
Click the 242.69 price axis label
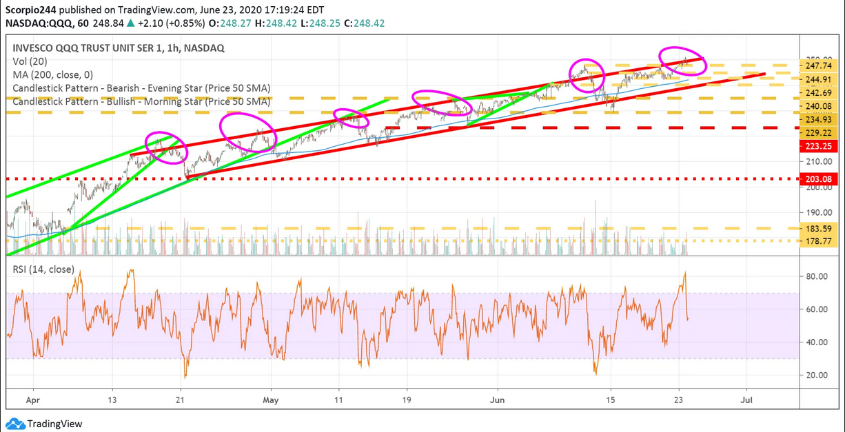tap(820, 93)
